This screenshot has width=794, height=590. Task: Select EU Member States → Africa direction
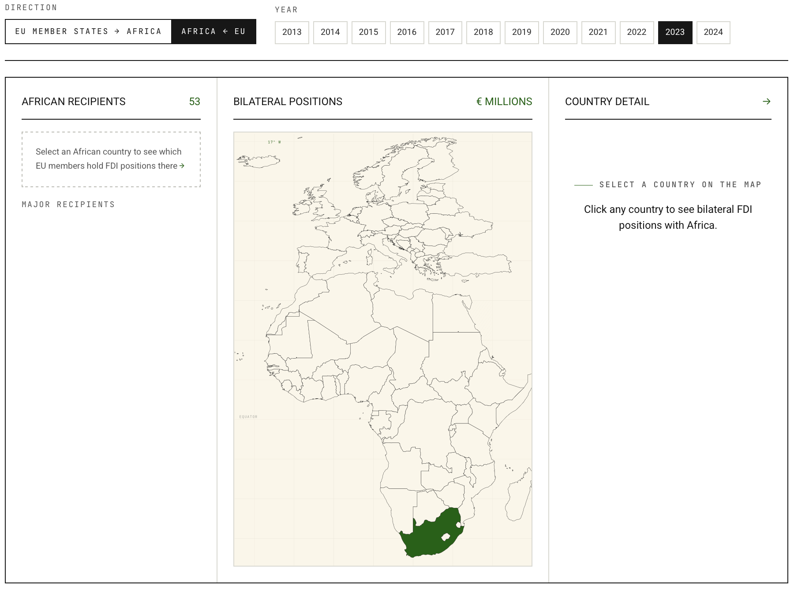pyautogui.click(x=88, y=31)
